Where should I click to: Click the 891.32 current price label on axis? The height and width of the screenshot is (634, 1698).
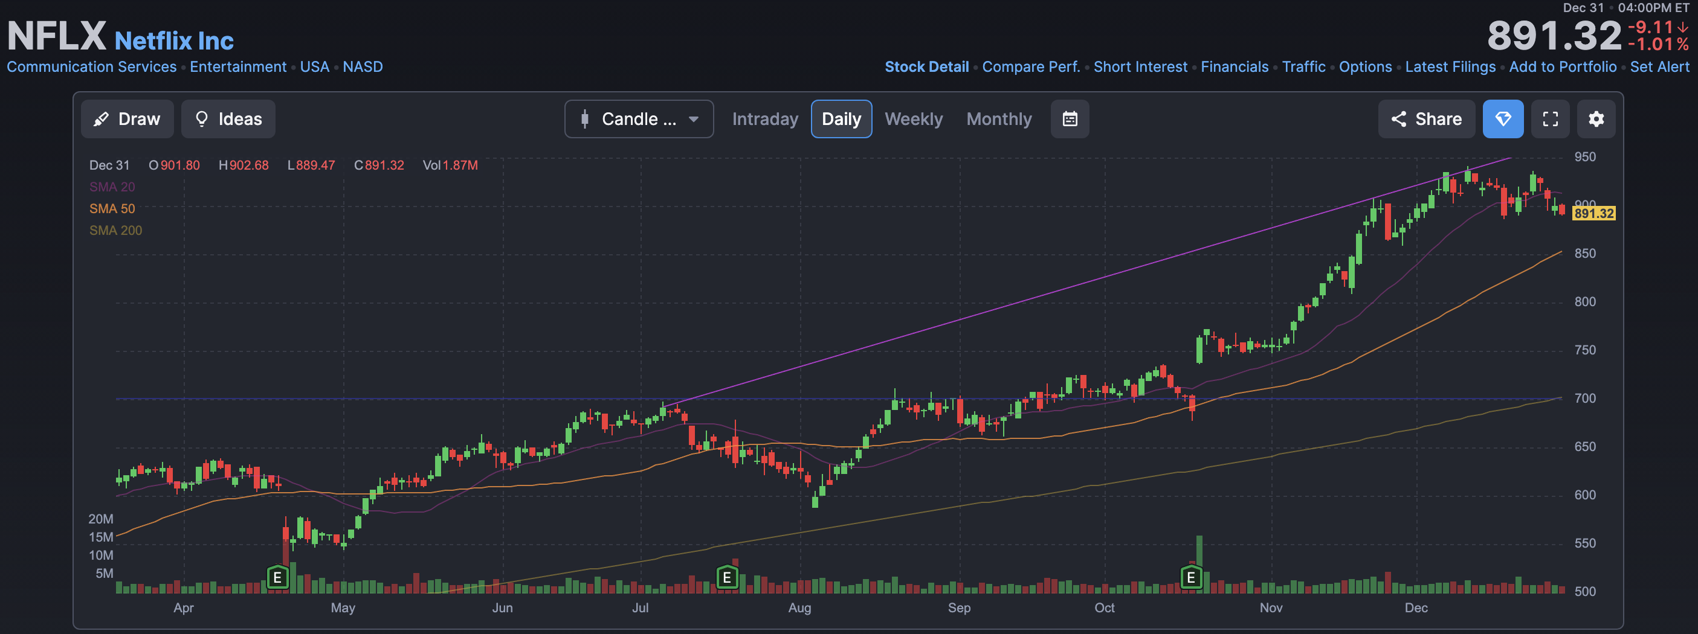point(1593,213)
